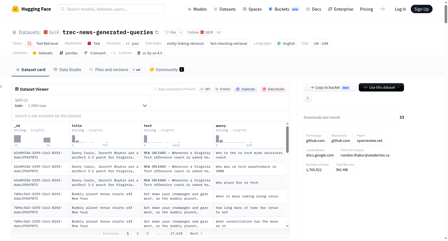Open the Datasets nav item
Image resolution: width=448 pixels, height=241 pixels.
[225, 9]
